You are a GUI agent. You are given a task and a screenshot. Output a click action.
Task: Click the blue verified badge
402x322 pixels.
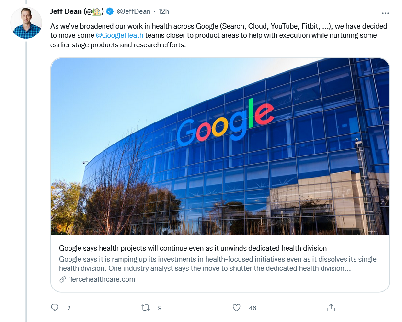pyautogui.click(x=110, y=11)
